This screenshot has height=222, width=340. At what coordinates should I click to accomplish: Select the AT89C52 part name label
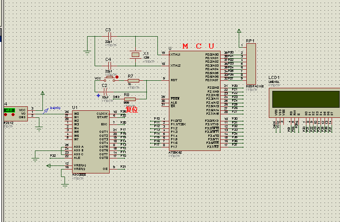point(175,153)
